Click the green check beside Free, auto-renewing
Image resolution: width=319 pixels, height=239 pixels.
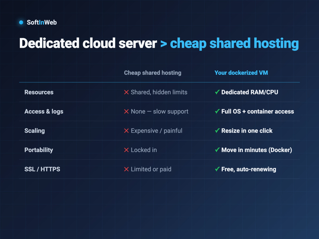tap(217, 169)
